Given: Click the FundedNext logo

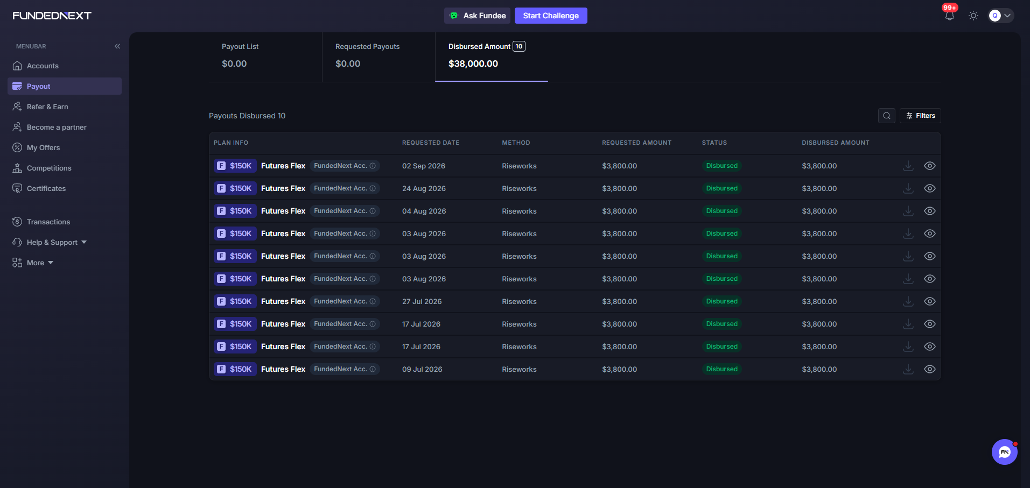Looking at the screenshot, I should coord(52,16).
